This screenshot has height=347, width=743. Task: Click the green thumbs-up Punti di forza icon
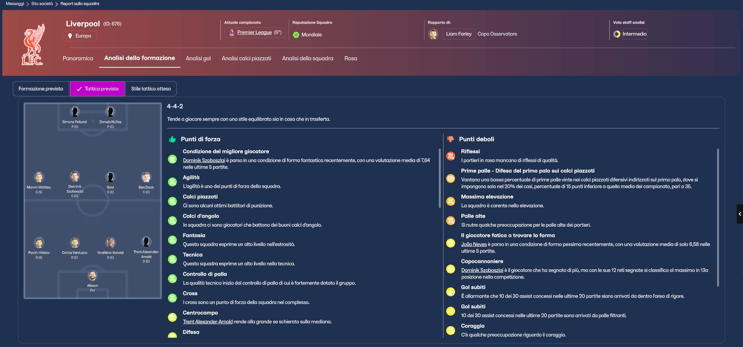[x=172, y=139]
